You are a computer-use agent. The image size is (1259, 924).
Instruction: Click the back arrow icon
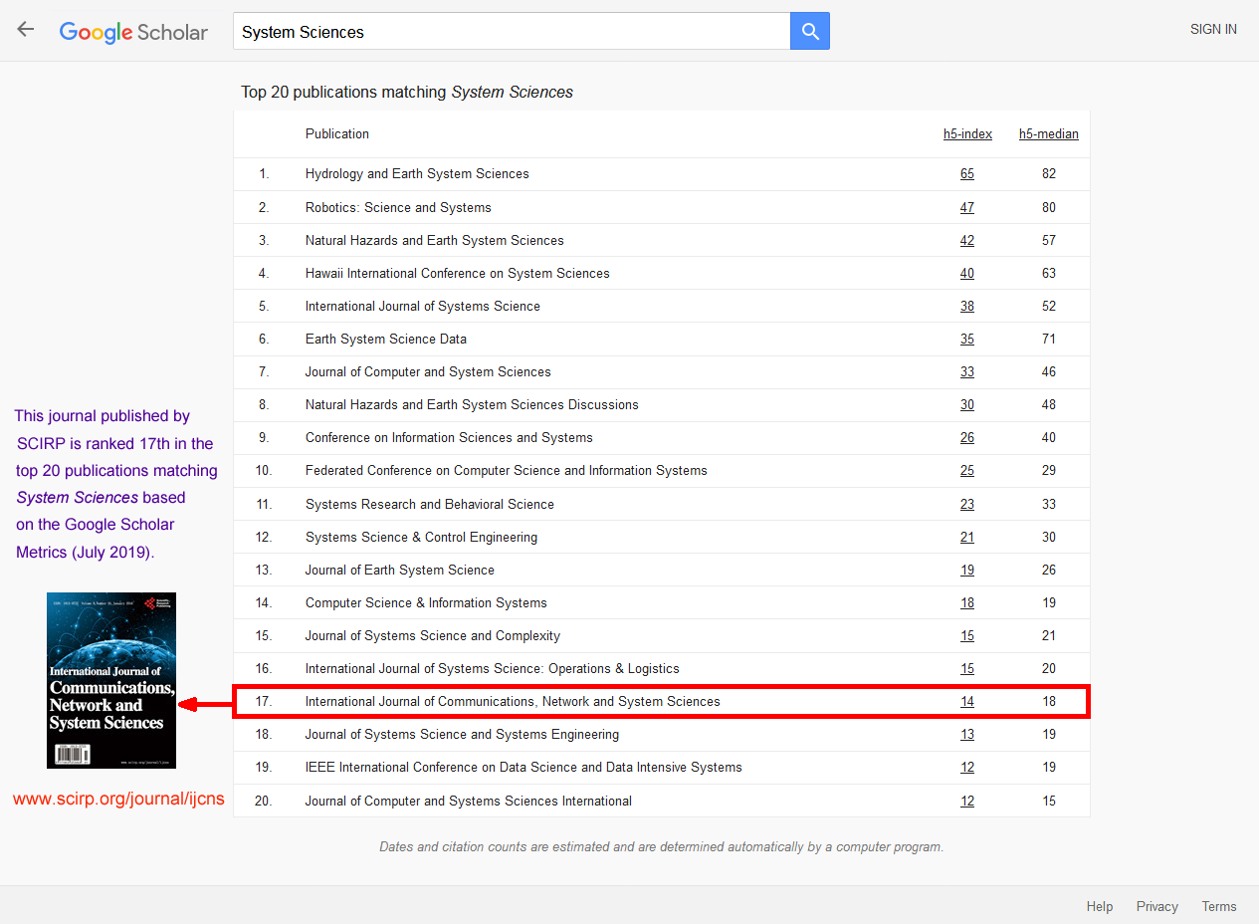[26, 30]
